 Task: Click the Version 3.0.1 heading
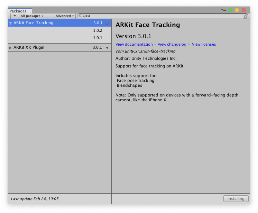pyautogui.click(x=133, y=36)
